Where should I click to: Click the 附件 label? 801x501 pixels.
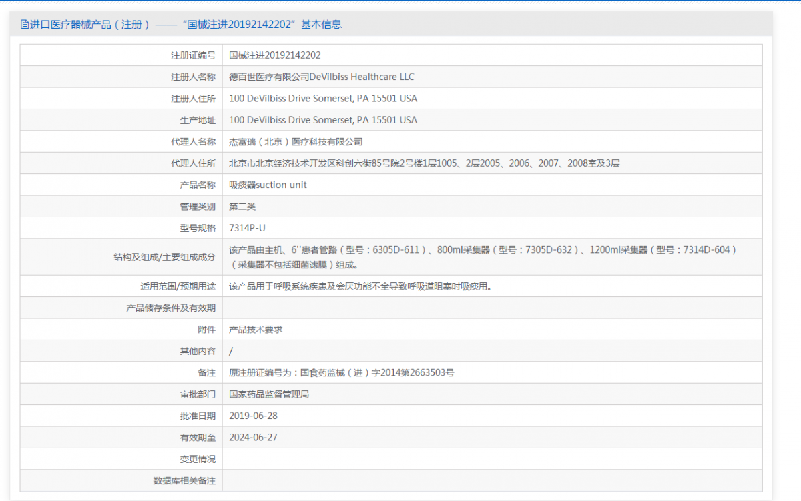208,330
